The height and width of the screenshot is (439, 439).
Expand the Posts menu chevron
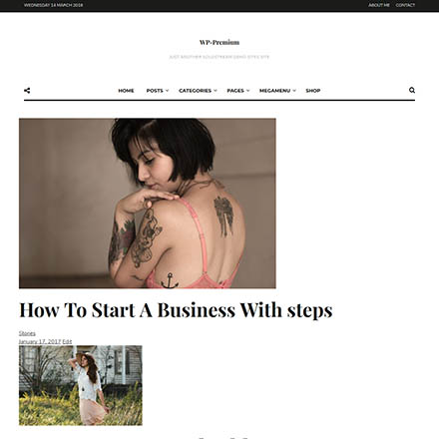tap(167, 91)
